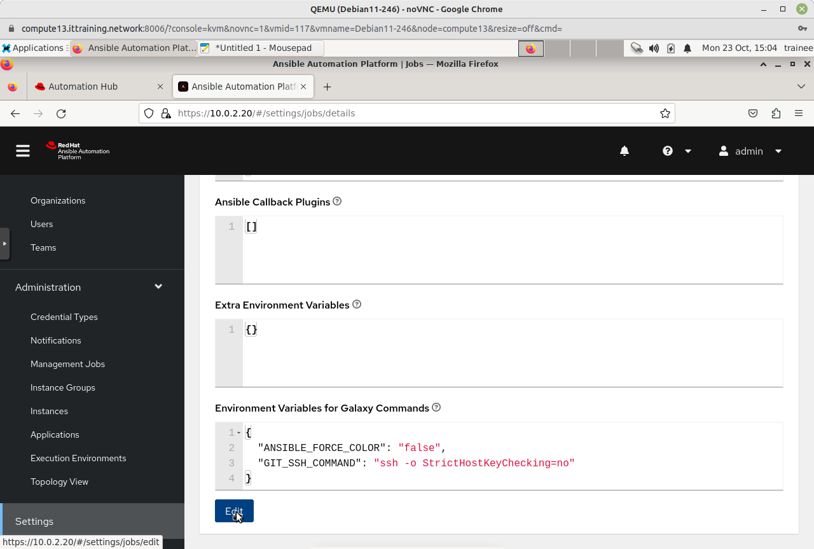This screenshot has width=814, height=549.
Task: Switch to Ansible Automation Platform taskbar window
Action: coord(134,48)
